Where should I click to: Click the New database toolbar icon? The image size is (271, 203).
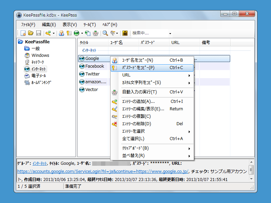coord(23,33)
